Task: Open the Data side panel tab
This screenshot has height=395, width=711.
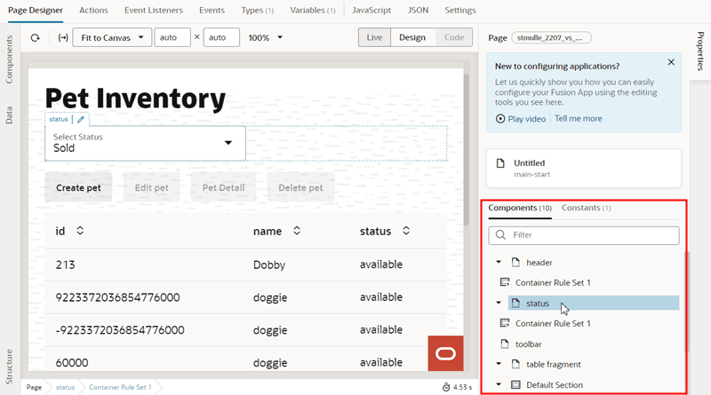Action: point(9,115)
